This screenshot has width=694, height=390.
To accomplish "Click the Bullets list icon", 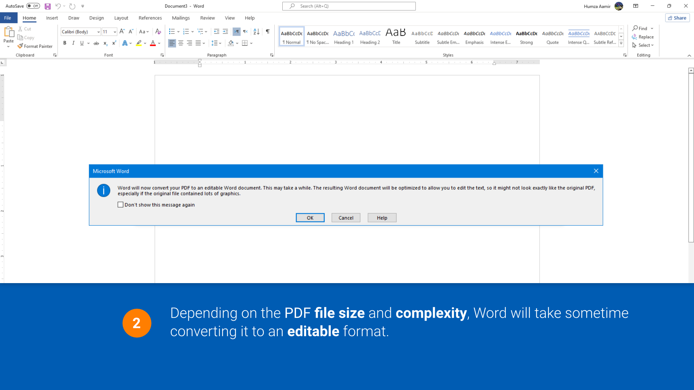I will [x=172, y=31].
